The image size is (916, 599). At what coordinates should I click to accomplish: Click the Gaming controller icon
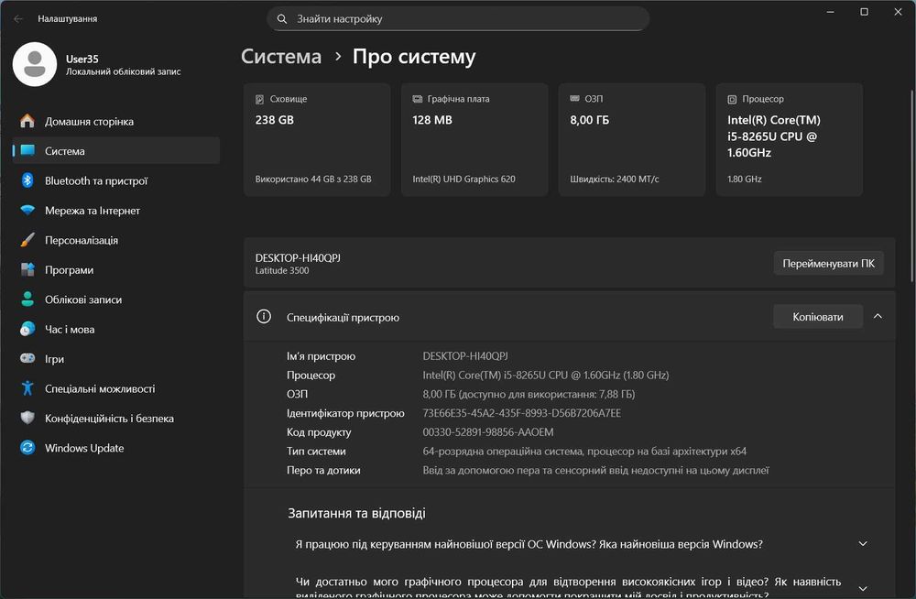click(x=27, y=358)
